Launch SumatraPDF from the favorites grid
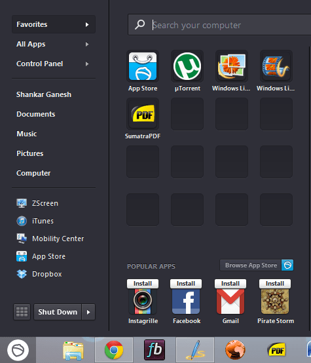This screenshot has height=363, width=311. (143, 114)
